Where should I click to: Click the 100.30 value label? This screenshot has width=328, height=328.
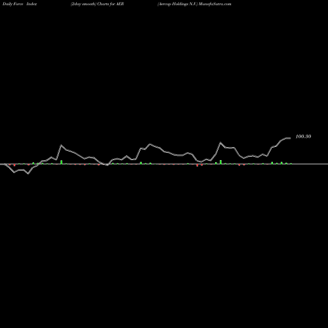pyautogui.click(x=303, y=136)
